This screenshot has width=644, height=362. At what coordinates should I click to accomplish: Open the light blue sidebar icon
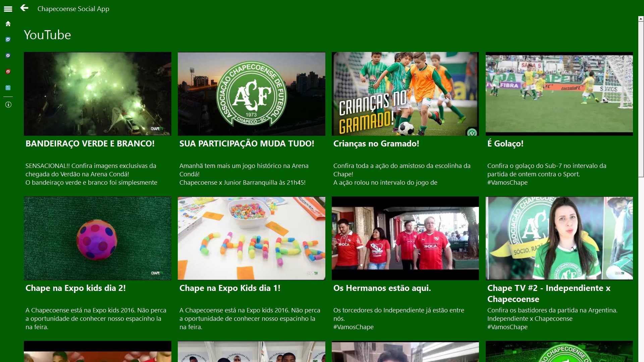8,88
